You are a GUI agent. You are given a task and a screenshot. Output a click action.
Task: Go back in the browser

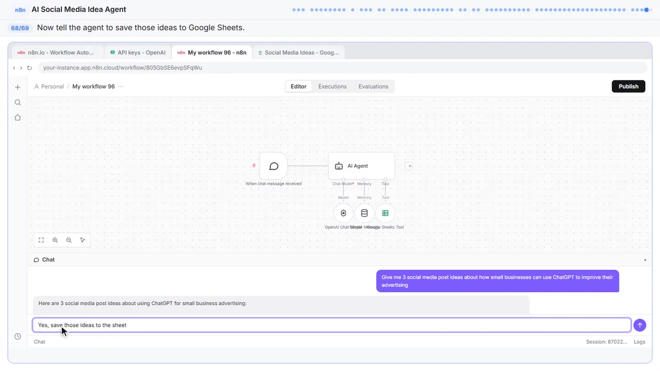(x=14, y=68)
